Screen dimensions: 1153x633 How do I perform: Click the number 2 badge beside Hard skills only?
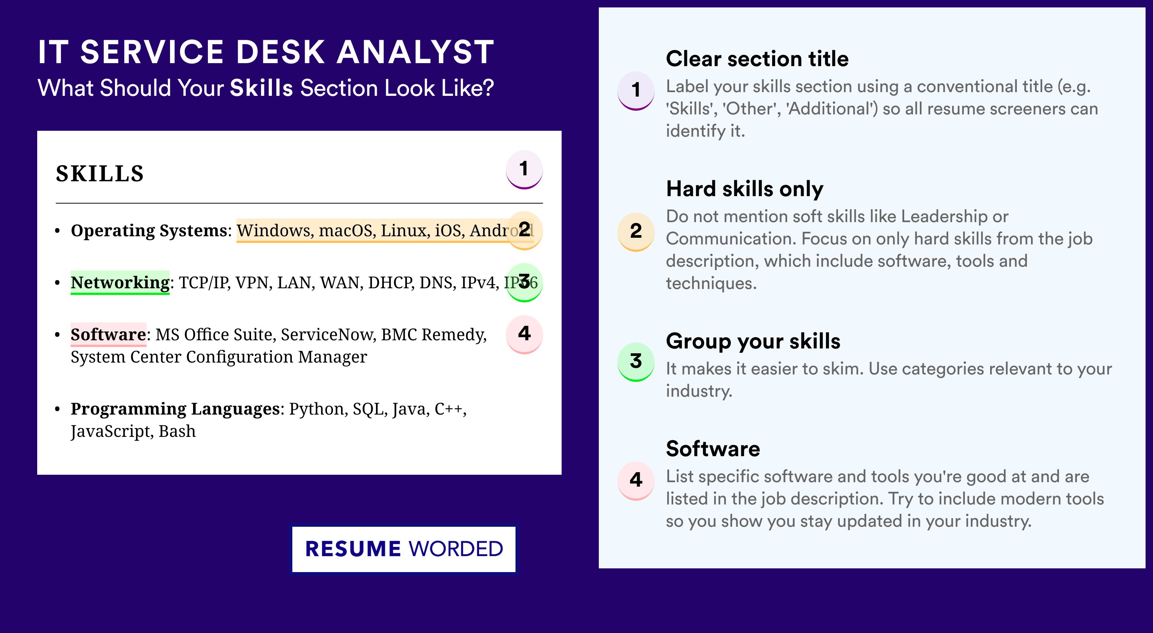click(x=636, y=232)
